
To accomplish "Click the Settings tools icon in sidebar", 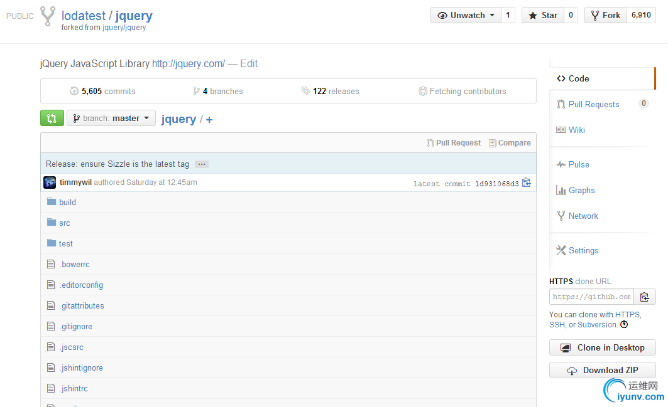I will point(561,250).
